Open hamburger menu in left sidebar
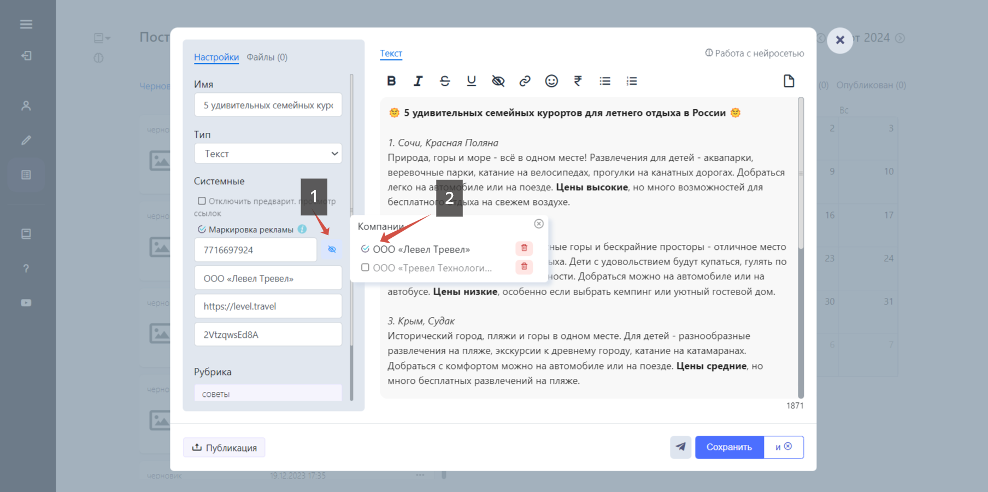Viewport: 988px width, 492px height. pyautogui.click(x=26, y=24)
